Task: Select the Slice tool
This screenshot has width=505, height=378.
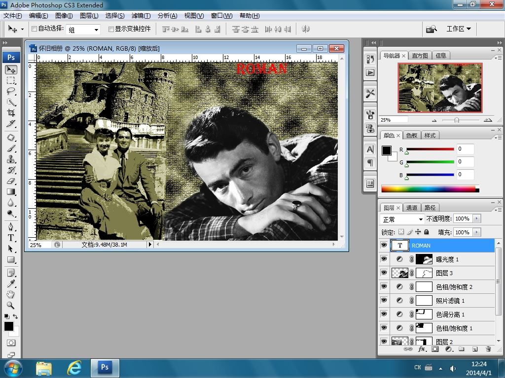Action: coord(11,124)
